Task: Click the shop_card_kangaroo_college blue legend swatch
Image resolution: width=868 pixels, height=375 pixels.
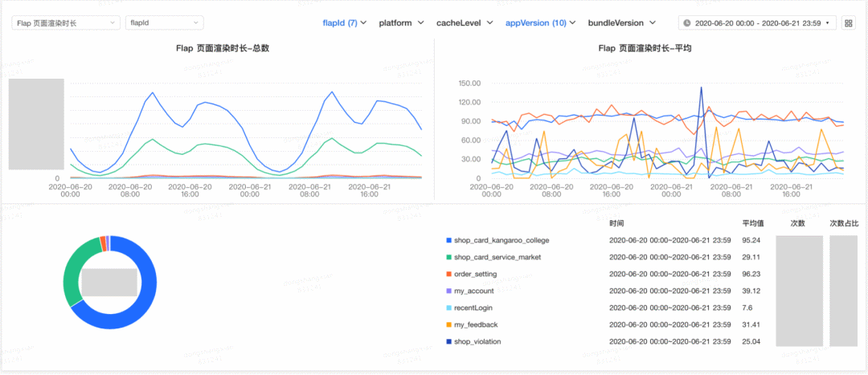Action: 449,241
